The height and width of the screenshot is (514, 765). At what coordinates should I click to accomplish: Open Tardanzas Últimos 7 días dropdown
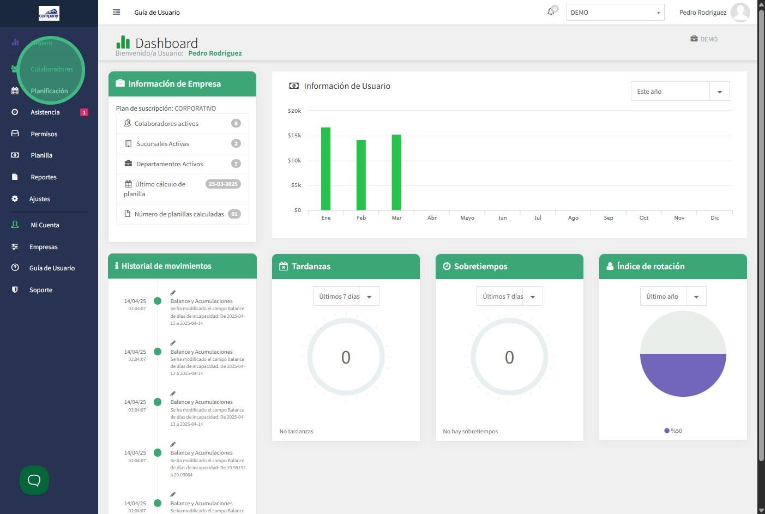tap(369, 297)
